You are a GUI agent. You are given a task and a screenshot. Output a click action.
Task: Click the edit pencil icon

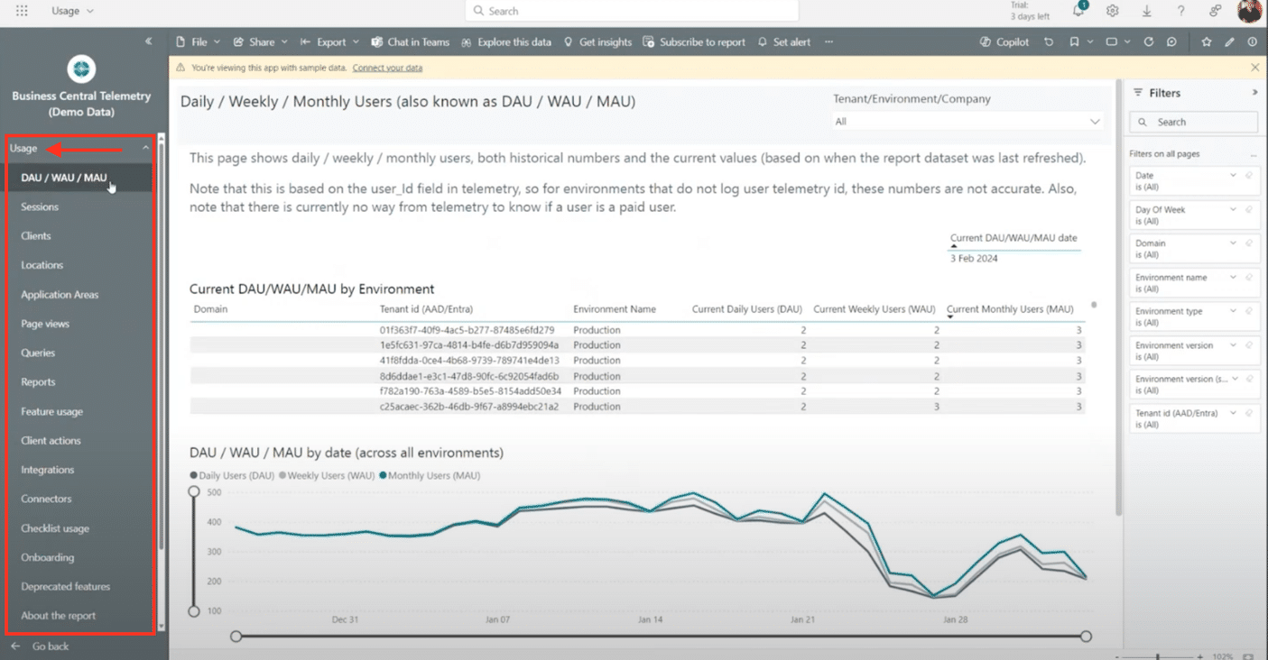tap(1229, 41)
